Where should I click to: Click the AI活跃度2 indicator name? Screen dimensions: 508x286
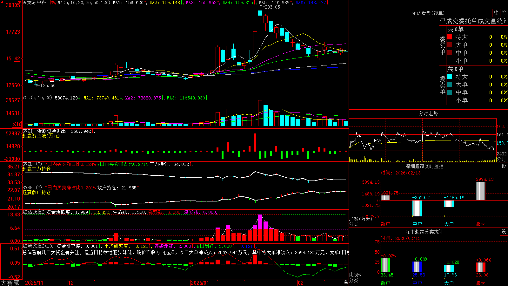pos(34,212)
